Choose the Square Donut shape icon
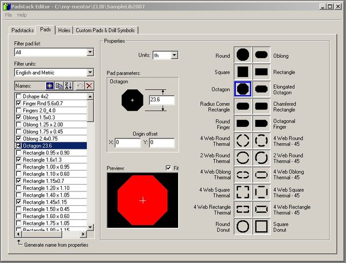The width and height of the screenshot is (346, 263). (261, 226)
